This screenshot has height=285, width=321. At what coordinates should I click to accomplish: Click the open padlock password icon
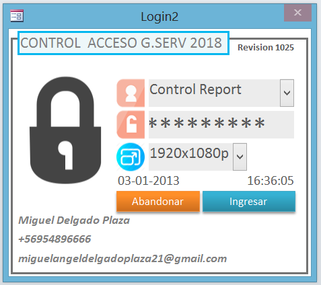point(131,124)
